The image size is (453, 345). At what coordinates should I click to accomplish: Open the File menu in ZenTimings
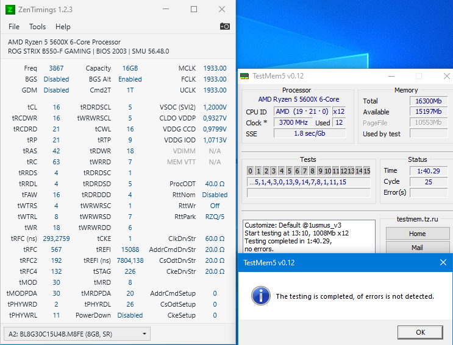[14, 27]
